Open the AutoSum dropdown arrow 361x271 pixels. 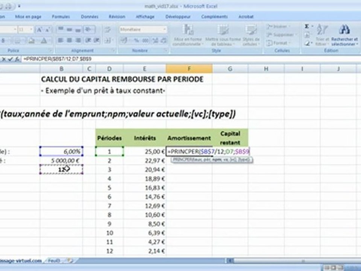(312, 26)
